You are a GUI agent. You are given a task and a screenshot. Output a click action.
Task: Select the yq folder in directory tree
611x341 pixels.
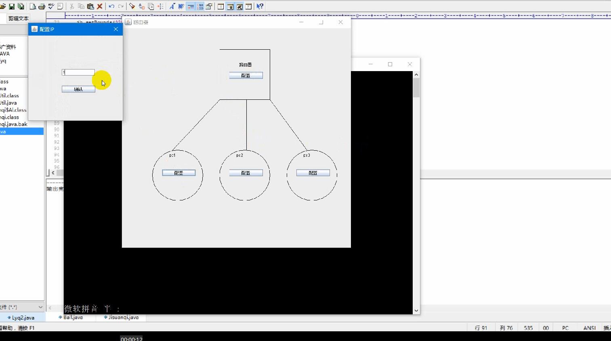pos(3,61)
